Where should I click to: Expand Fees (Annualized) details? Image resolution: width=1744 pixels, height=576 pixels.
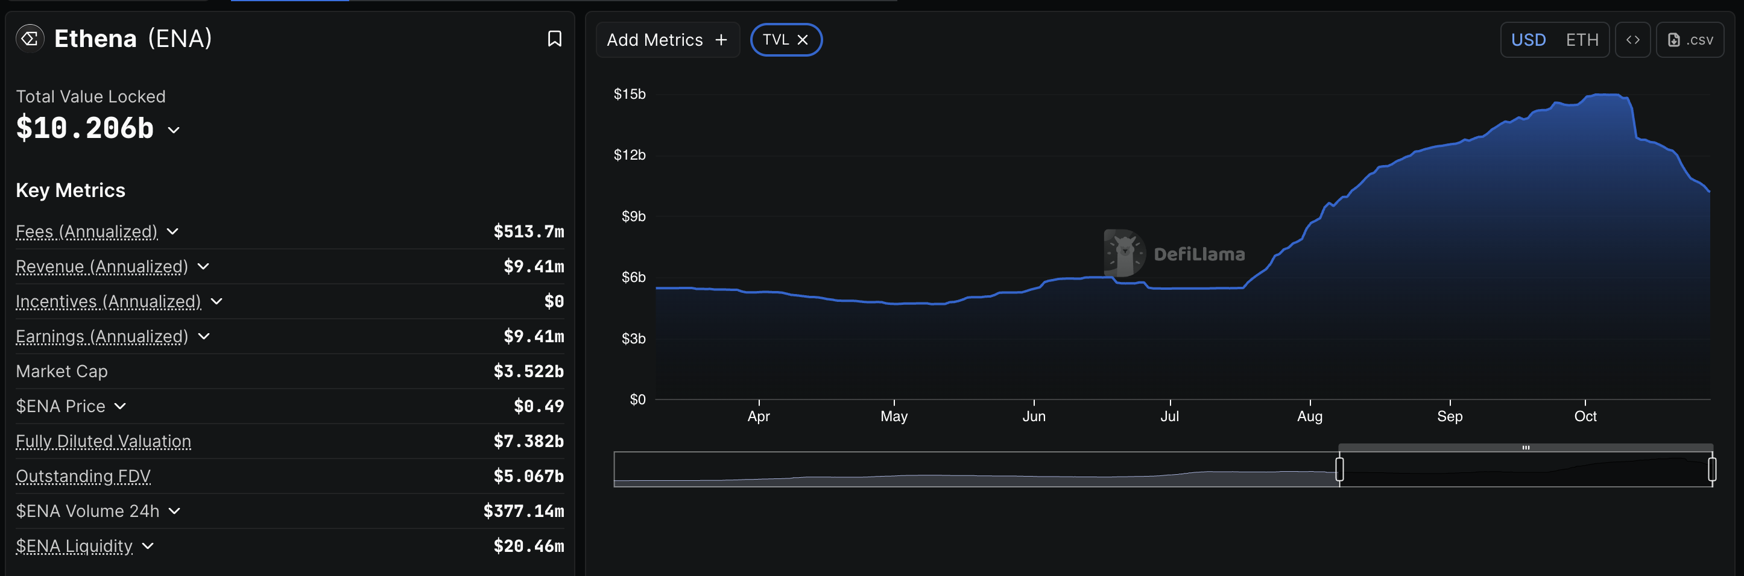coord(172,231)
